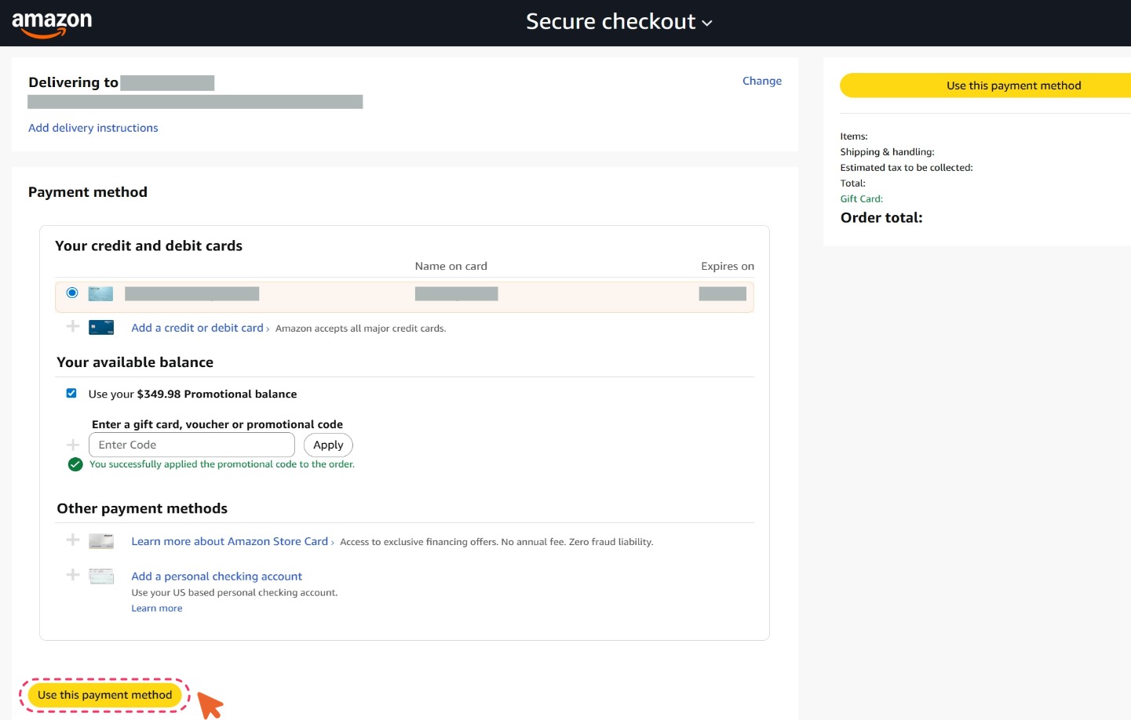The image size is (1131, 720).
Task: Click the Enter Code input field
Action: click(x=192, y=445)
